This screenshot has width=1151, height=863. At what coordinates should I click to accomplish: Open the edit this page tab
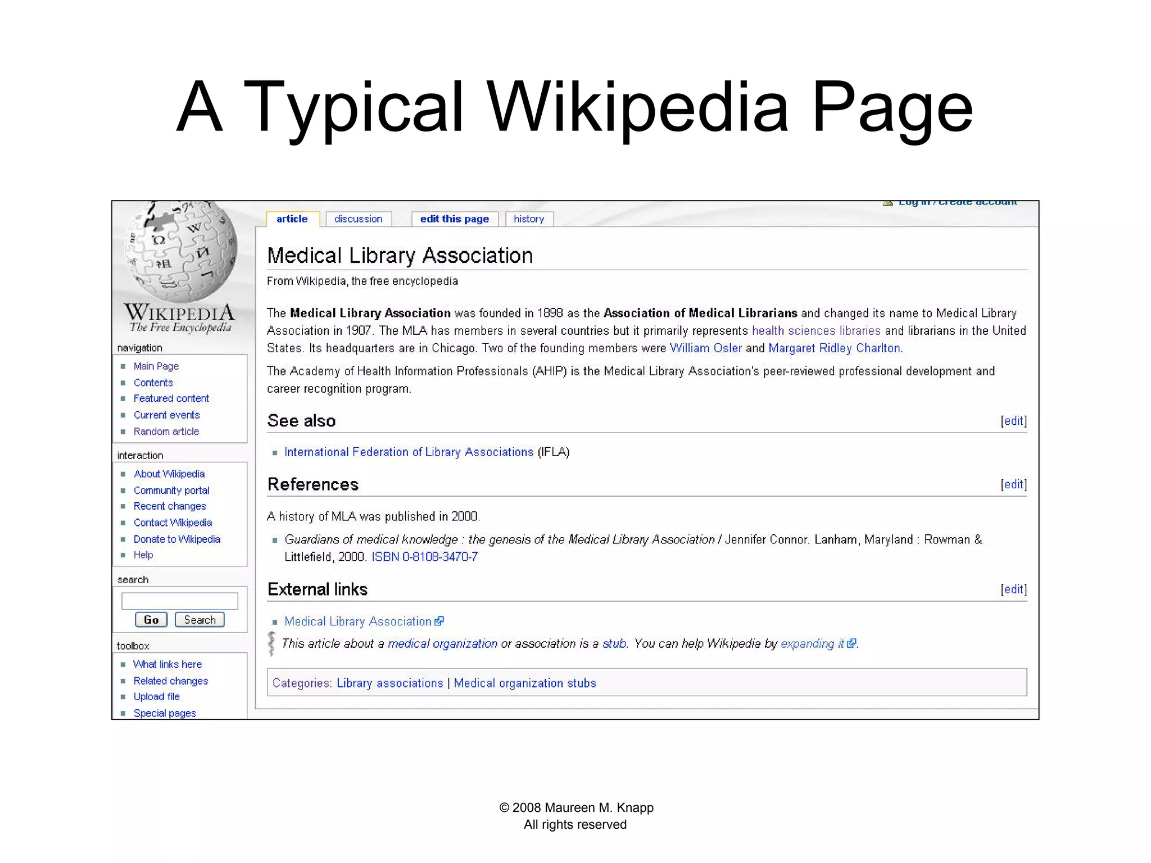(x=455, y=219)
